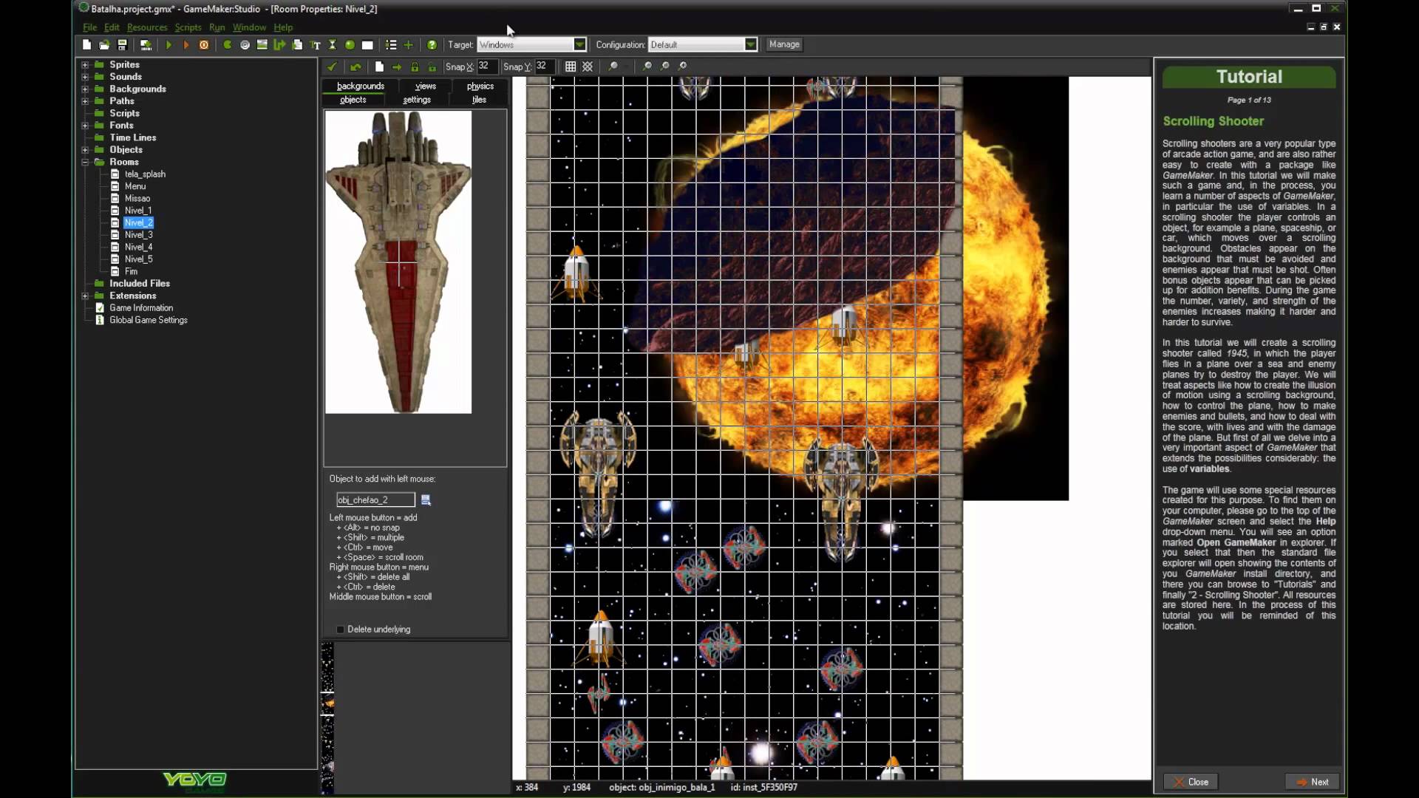Expand the Rooms tree item
The image size is (1419, 798).
(85, 162)
